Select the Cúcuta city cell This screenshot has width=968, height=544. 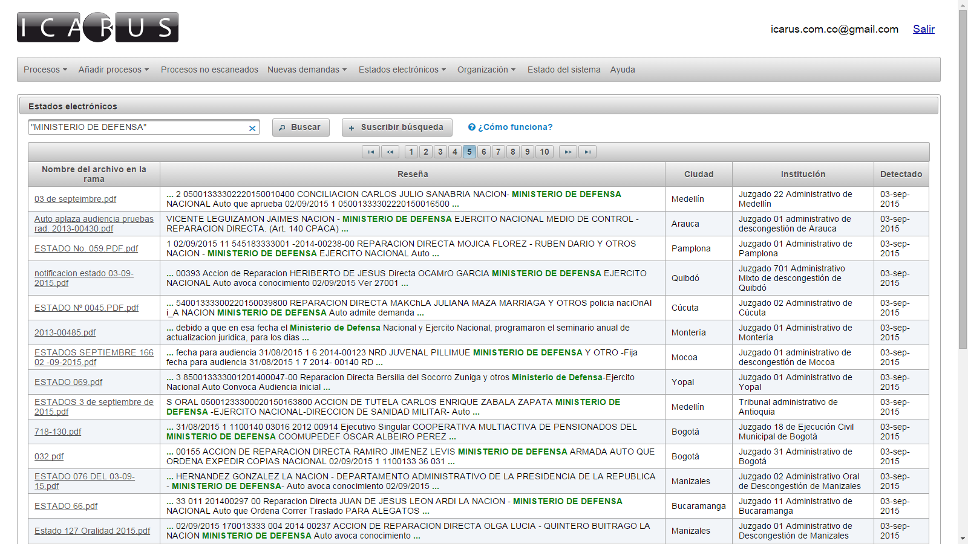(x=699, y=308)
